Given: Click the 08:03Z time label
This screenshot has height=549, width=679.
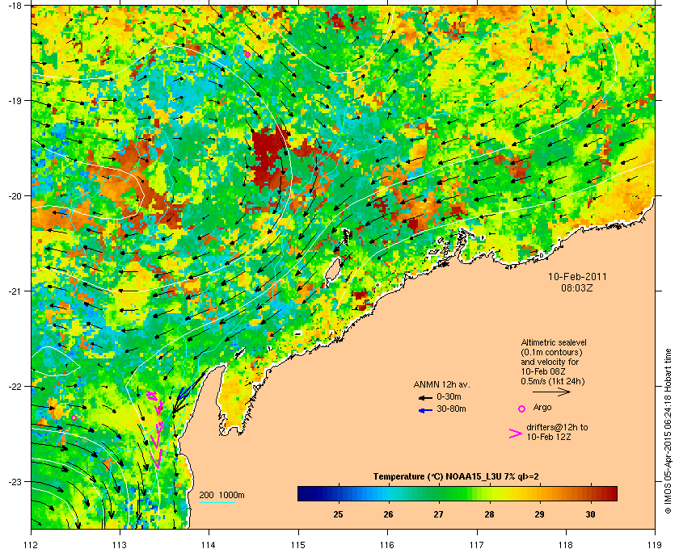Looking at the screenshot, I should click(x=577, y=287).
